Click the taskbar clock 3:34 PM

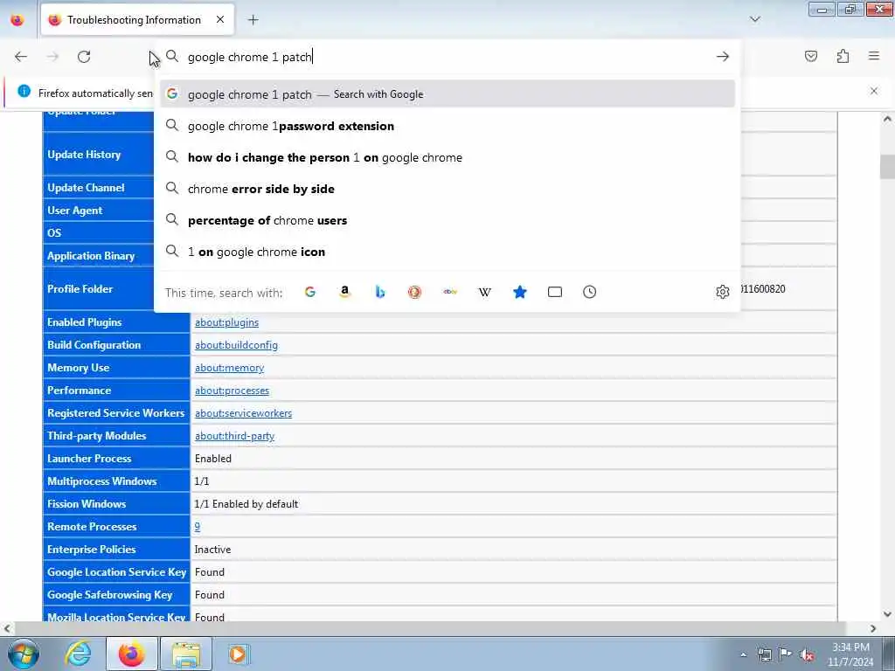(x=850, y=647)
